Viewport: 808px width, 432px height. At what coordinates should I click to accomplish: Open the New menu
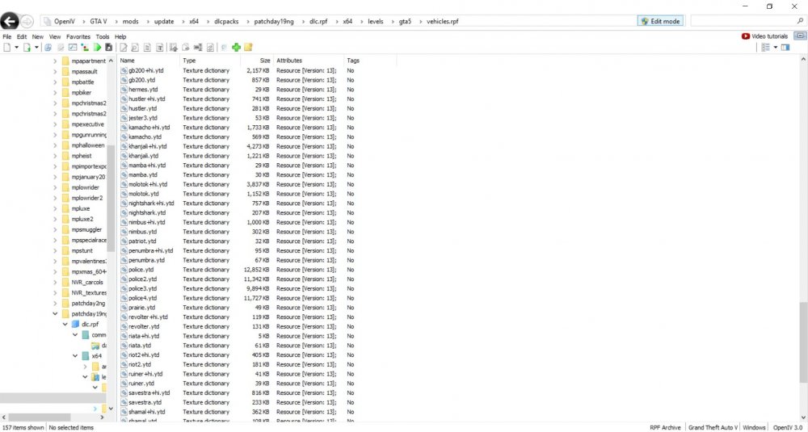coord(38,36)
